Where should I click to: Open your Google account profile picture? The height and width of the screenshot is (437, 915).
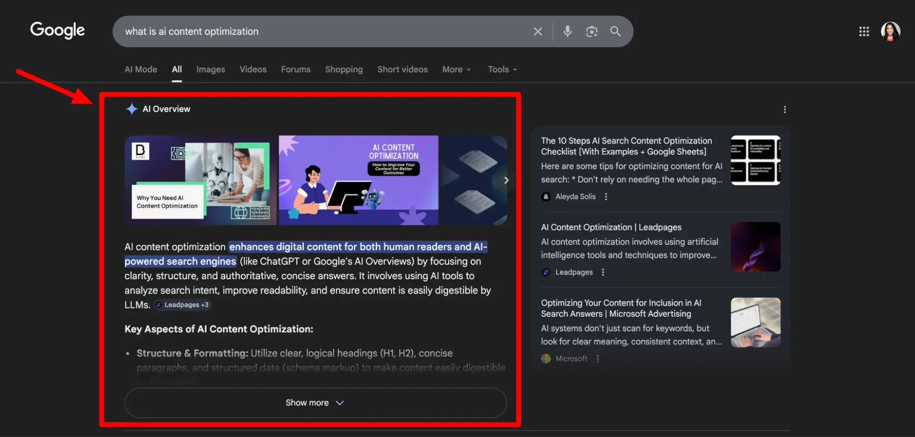[889, 31]
